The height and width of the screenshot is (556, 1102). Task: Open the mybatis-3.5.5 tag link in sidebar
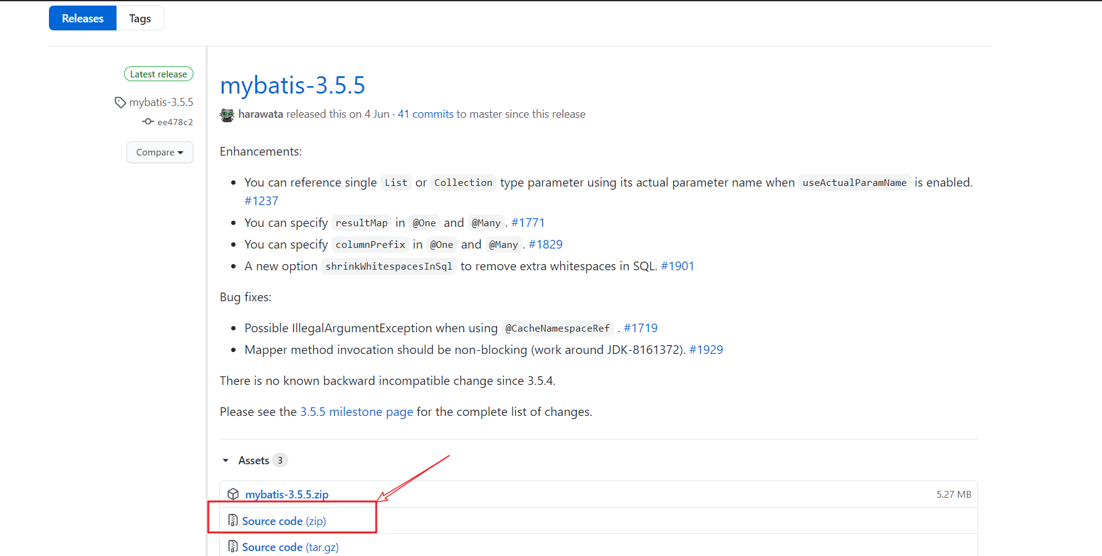(x=161, y=102)
